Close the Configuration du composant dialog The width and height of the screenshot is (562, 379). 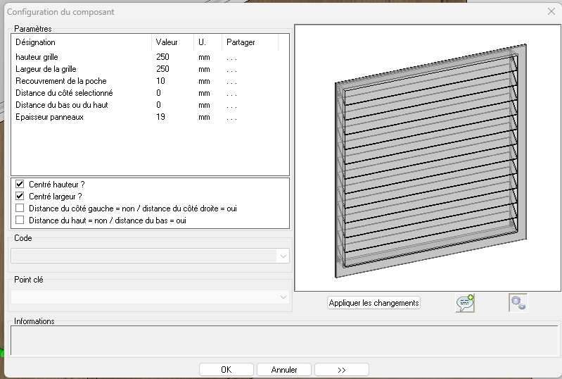coord(551,11)
